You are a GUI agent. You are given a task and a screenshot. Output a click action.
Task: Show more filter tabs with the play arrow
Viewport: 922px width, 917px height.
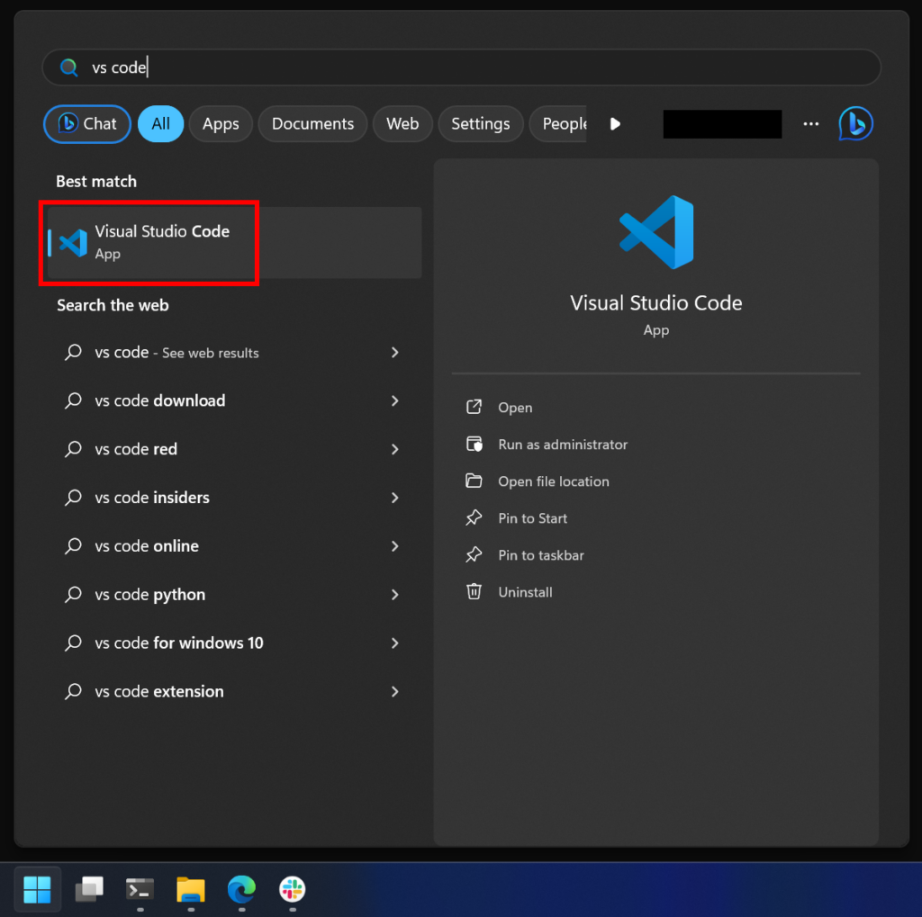click(615, 124)
